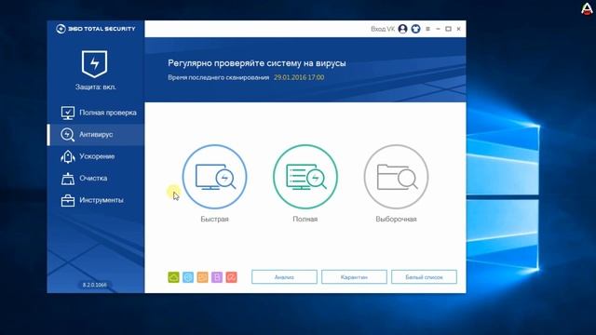596x335 pixels.
Task: Open the hamburger main menu
Action: tap(427, 29)
